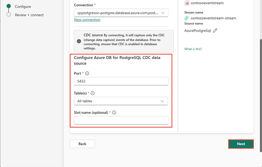Select the Configure step indicator

click(9, 6)
